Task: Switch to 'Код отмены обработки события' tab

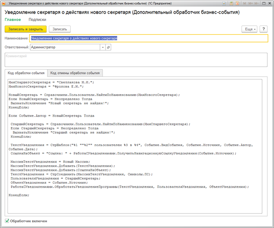Action: 75,73
